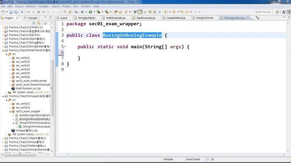291x163 pixels.
Task: Minimize the Project explorer panel
Action: click(x=45, y=17)
